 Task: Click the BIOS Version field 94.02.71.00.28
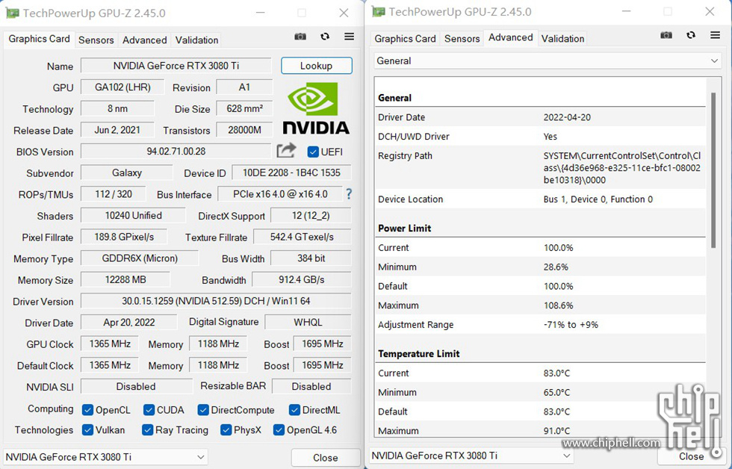point(176,151)
